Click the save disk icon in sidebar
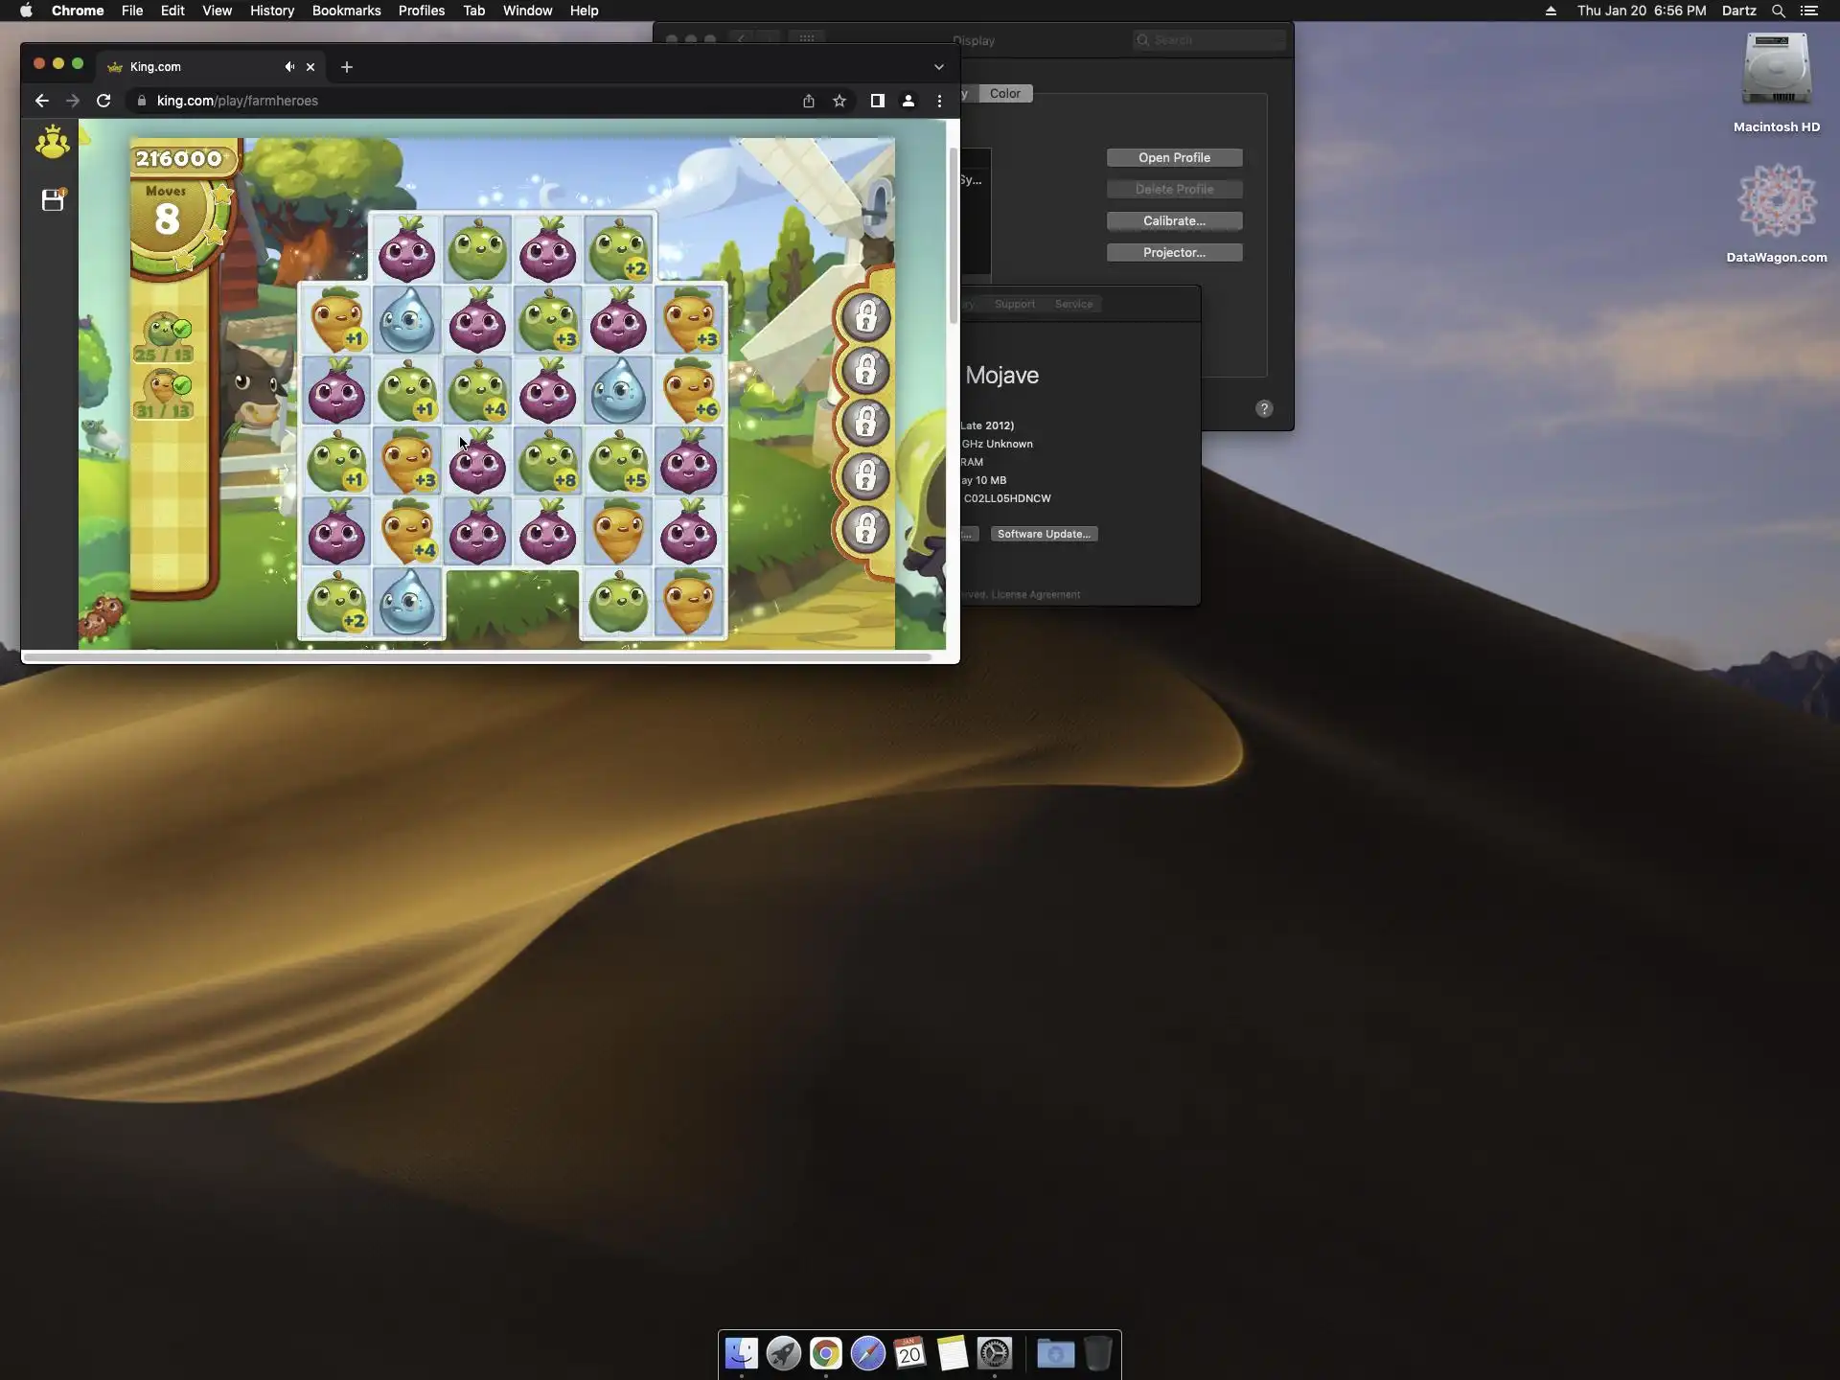 tap(53, 200)
